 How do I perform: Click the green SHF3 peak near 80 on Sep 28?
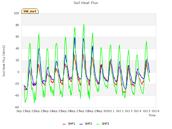[x=84, y=24]
